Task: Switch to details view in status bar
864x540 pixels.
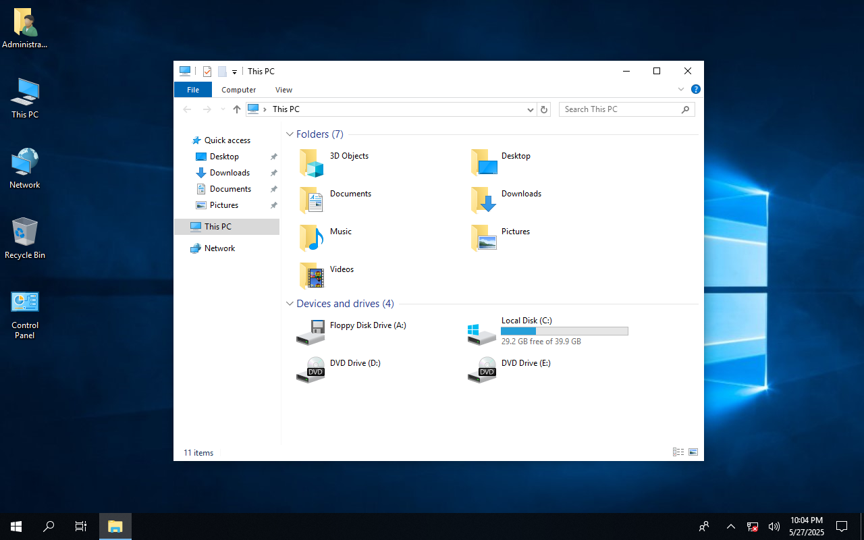Action: coord(678,452)
